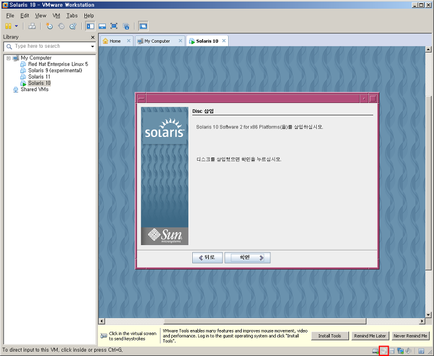
Task: Click the Install Tools button
Action: pos(330,336)
